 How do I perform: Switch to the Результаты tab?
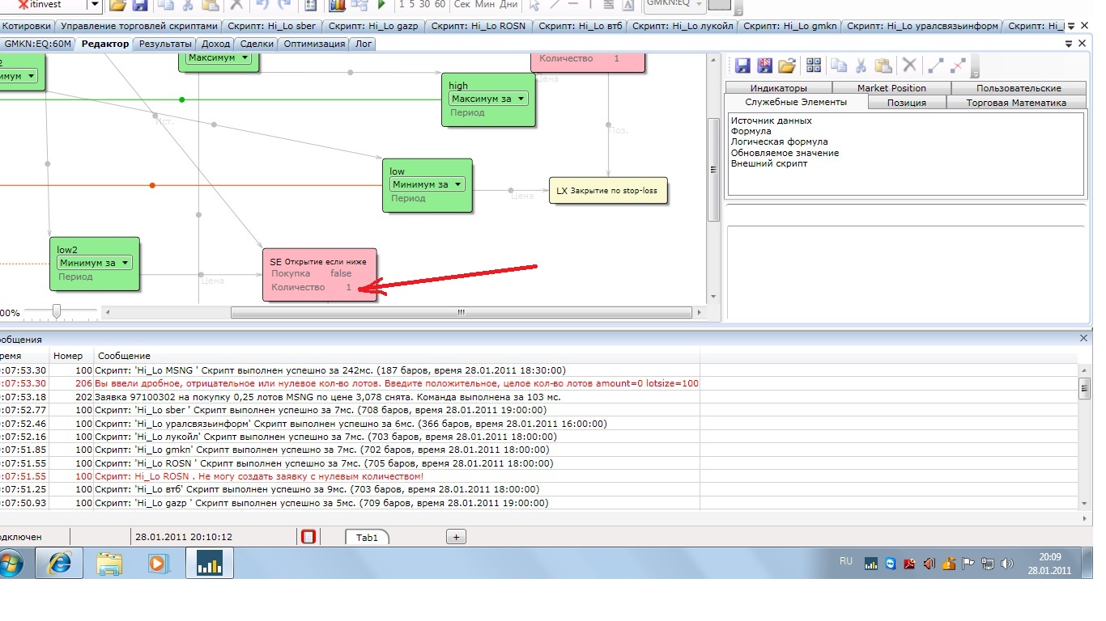point(165,44)
